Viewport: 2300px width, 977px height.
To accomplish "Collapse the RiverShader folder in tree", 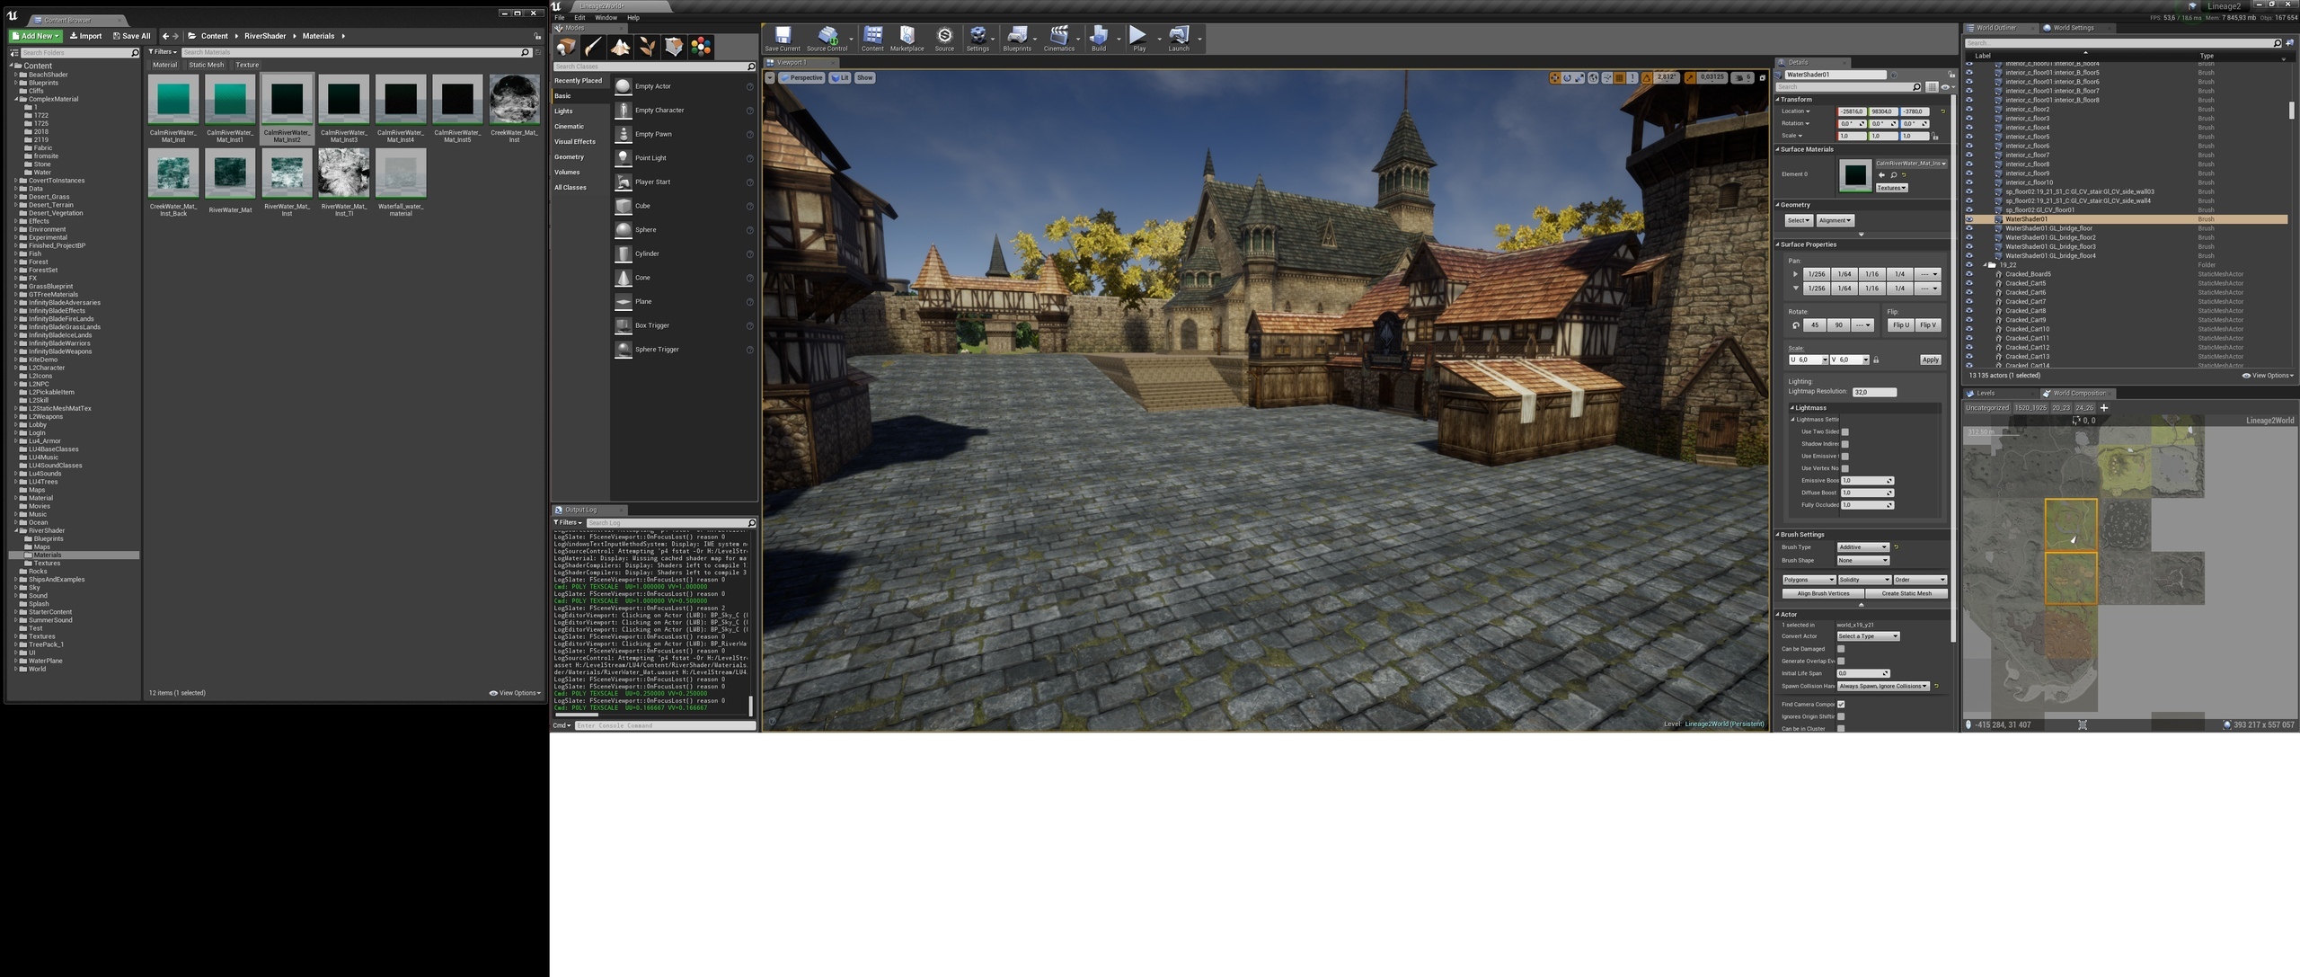I will click(x=16, y=530).
